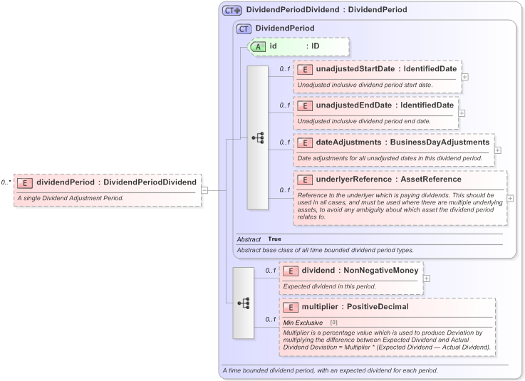525x381 pixels.
Task: Click 'Unadjusted inclusive dividend period start date.' text
Action: [365, 85]
